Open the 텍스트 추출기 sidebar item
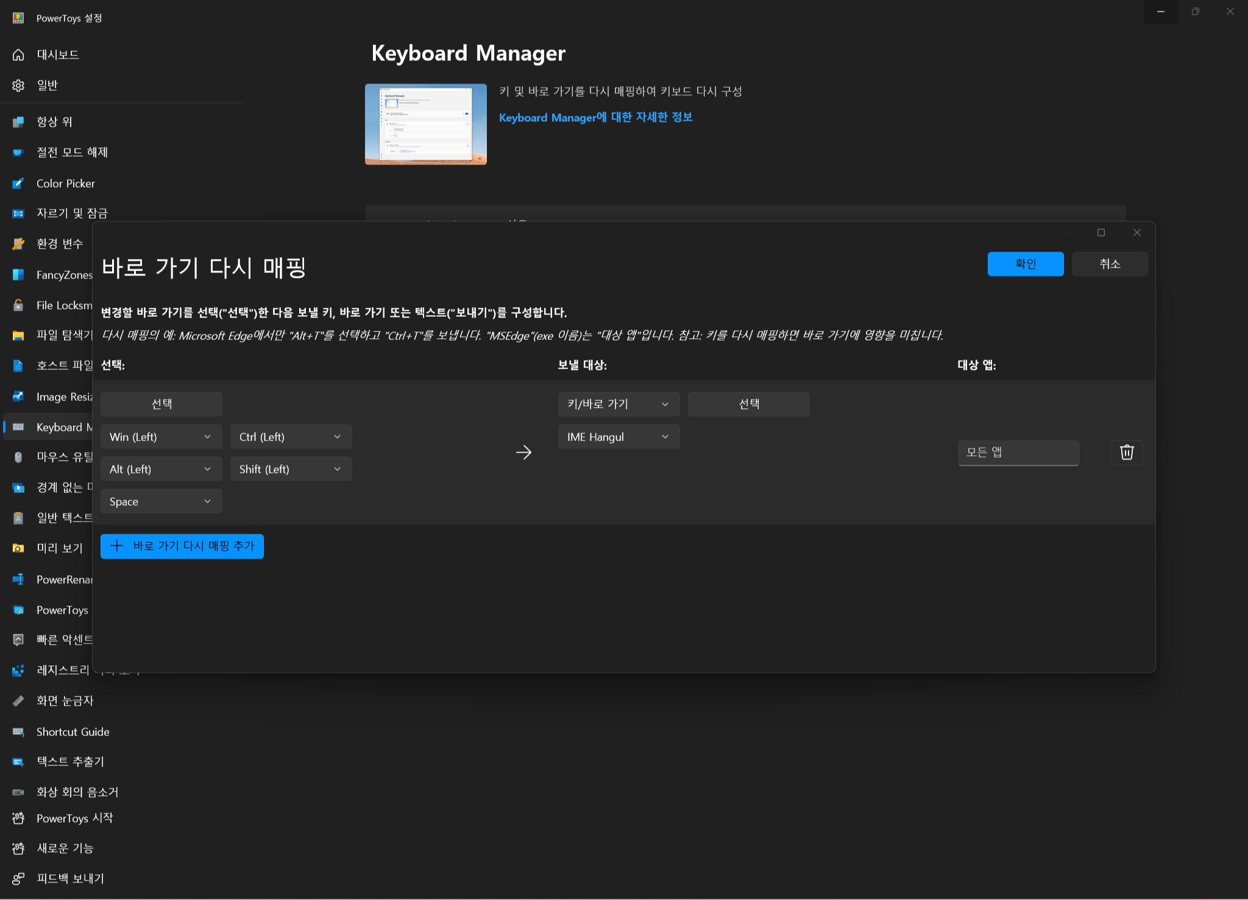The image size is (1248, 900). (x=70, y=762)
